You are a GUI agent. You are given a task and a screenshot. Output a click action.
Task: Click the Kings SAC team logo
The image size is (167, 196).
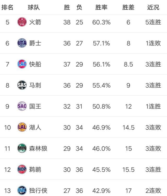click(22, 106)
